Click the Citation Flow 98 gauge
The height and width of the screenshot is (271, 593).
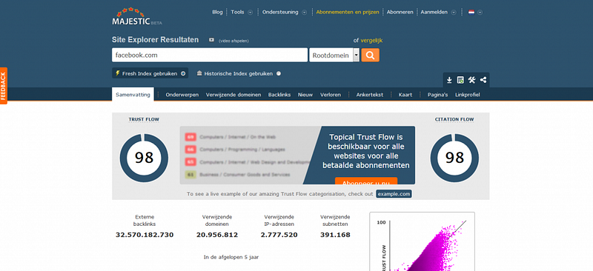point(454,158)
